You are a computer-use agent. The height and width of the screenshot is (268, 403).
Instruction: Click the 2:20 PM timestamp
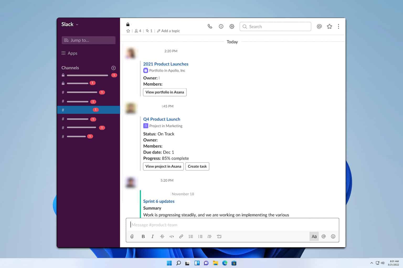171,51
